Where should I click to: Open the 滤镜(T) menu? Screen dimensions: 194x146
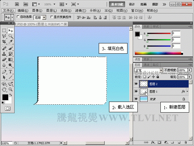pyautogui.click(x=81, y=11)
